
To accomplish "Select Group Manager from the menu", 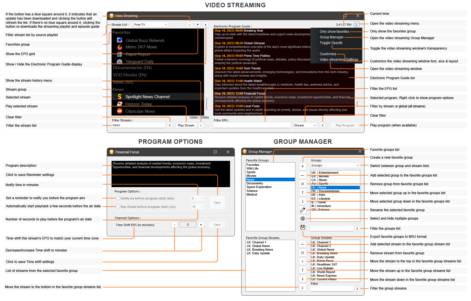I will pos(332,37).
